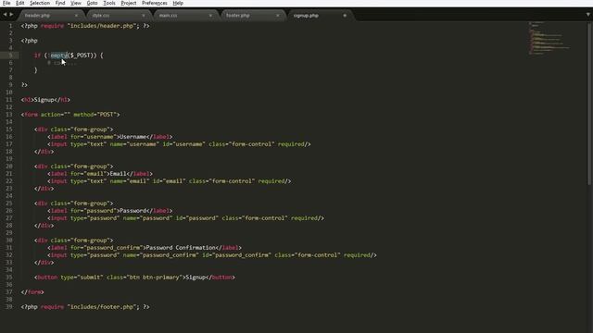The width and height of the screenshot is (593, 333).
Task: Click "includes/header.php" string on line 1
Action: point(102,26)
